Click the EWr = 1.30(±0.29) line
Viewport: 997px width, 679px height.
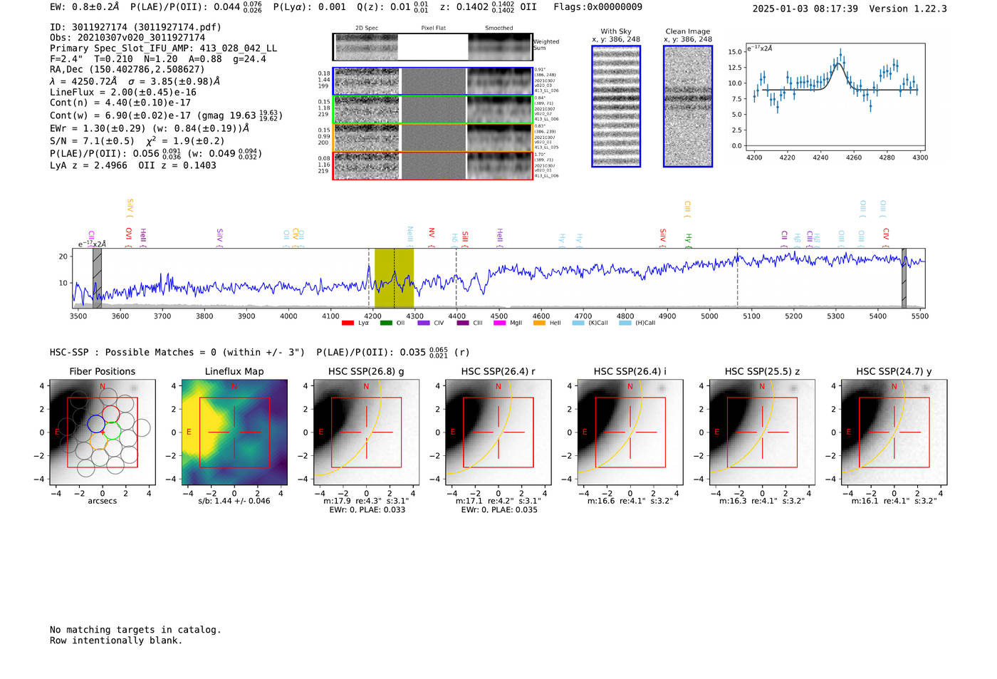[x=150, y=128]
